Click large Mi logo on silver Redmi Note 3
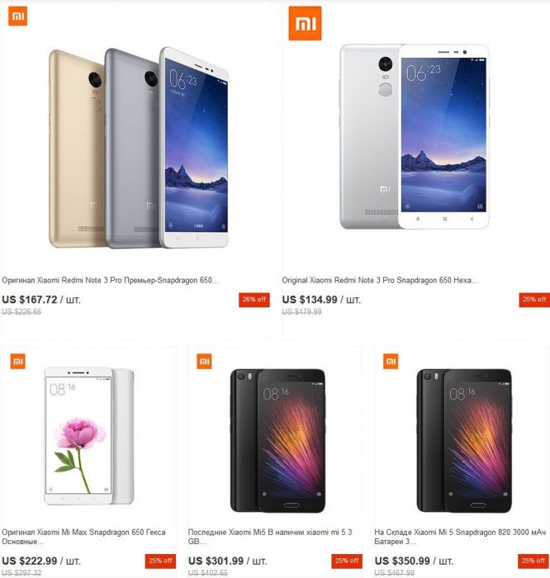 (x=305, y=23)
